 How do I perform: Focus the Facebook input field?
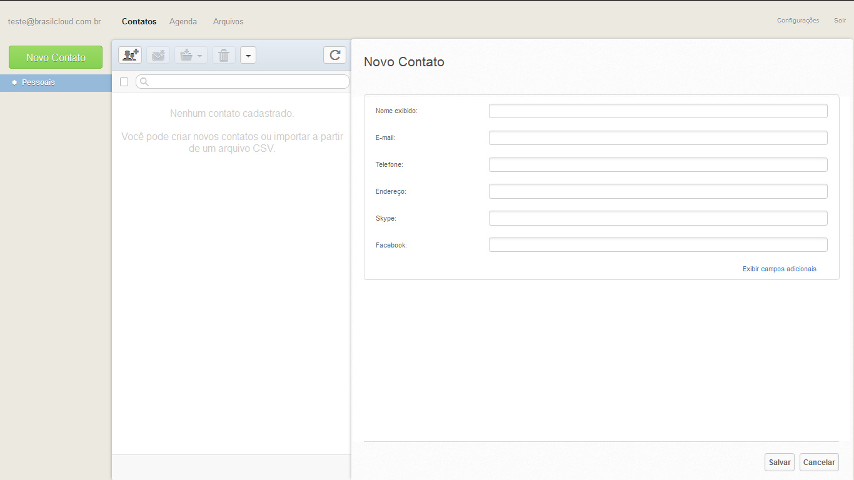tap(658, 245)
